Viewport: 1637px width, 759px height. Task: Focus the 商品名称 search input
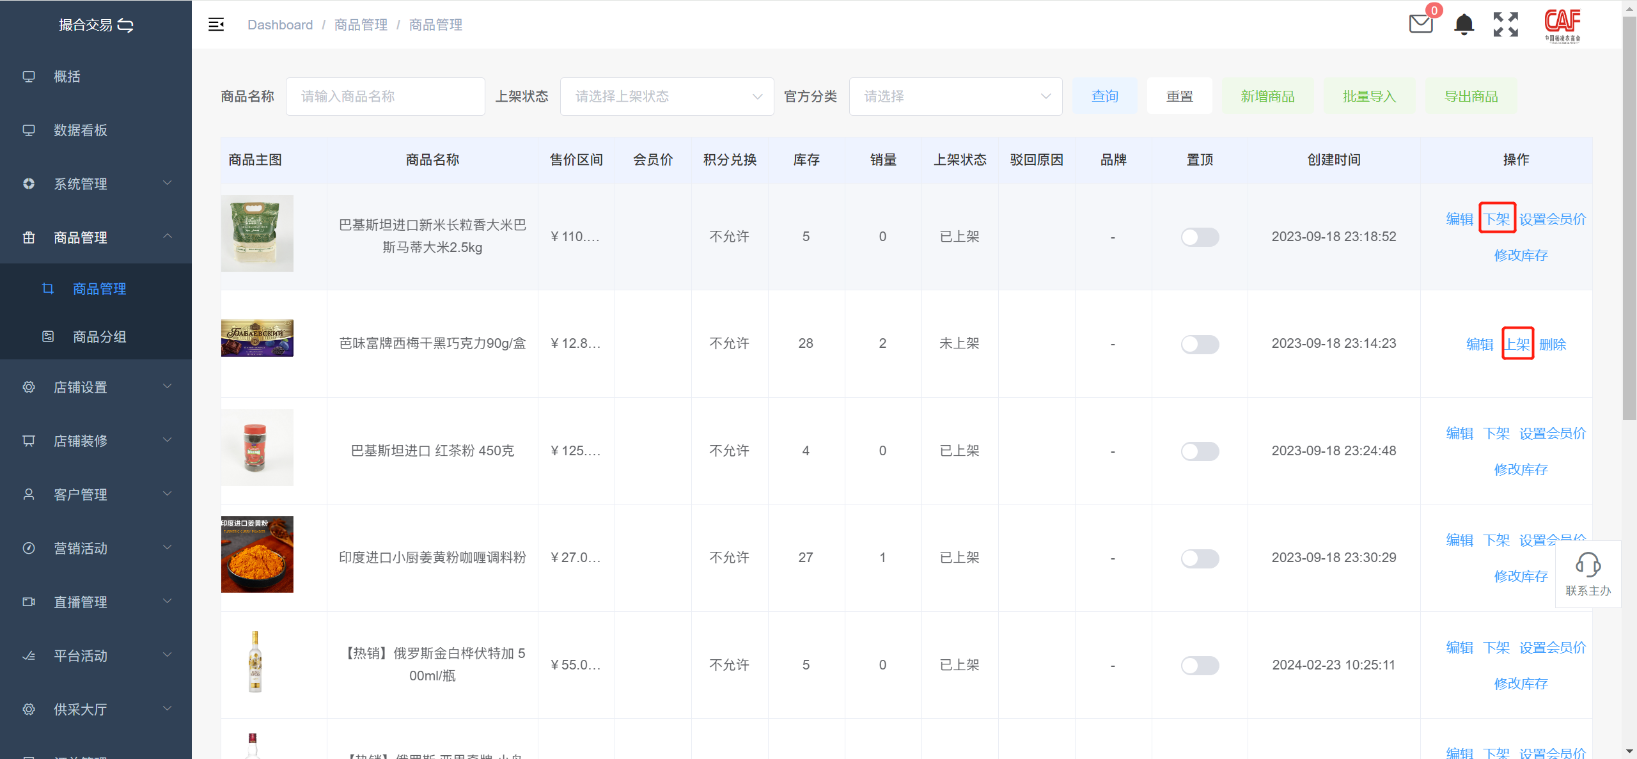coord(385,97)
